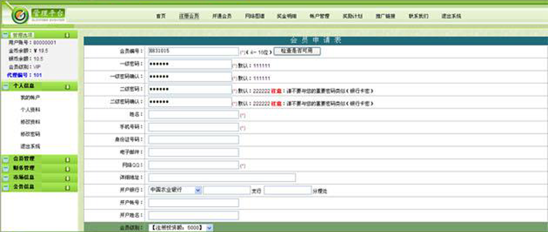Open the 个人资料 sidebar link
The height and width of the screenshot is (232, 548).
pyautogui.click(x=30, y=110)
